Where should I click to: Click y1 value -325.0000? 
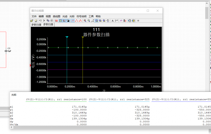pyautogui.click(x=142, y=110)
